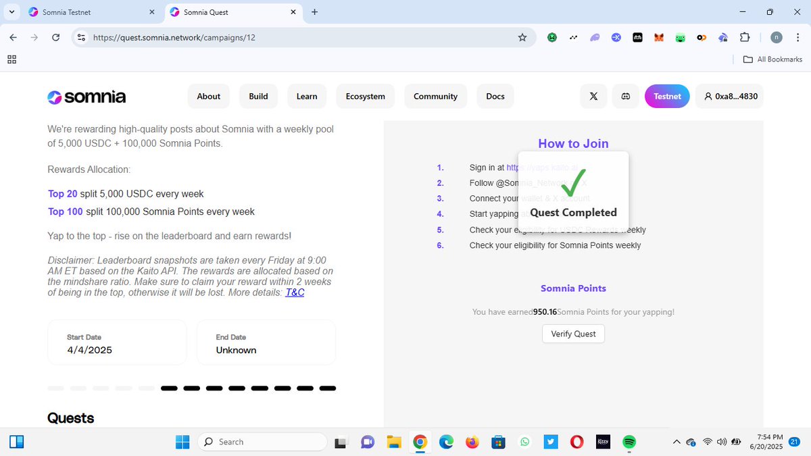Open All Bookmarks folder
The width and height of the screenshot is (811, 456).
point(772,59)
